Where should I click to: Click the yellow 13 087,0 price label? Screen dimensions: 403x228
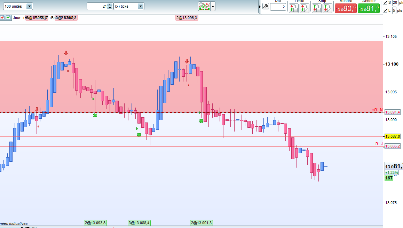click(393, 136)
